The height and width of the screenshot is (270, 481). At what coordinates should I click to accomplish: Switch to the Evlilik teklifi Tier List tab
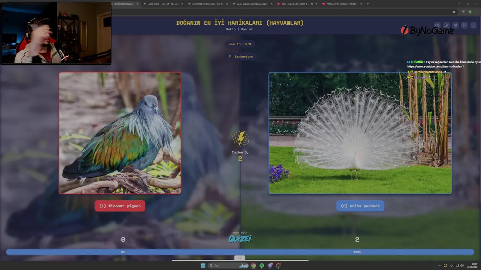tap(163, 4)
